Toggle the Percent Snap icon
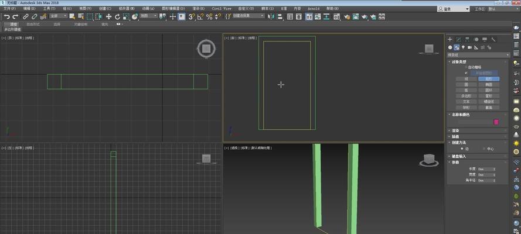The height and width of the screenshot is (234, 521). pos(209,16)
